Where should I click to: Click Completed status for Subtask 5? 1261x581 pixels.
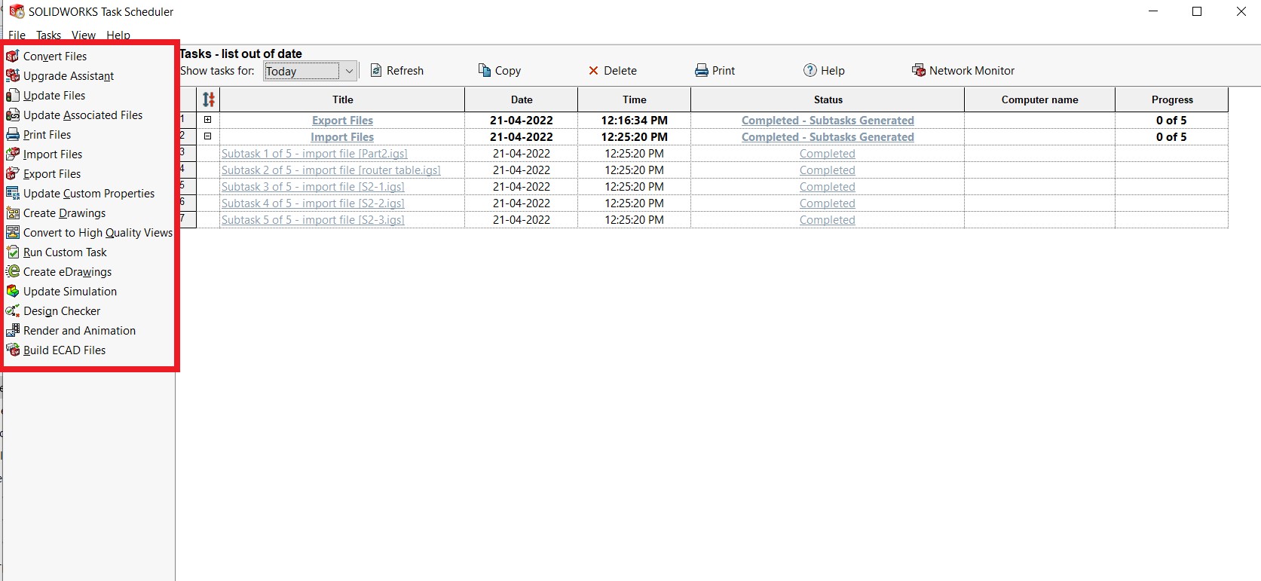tap(828, 220)
